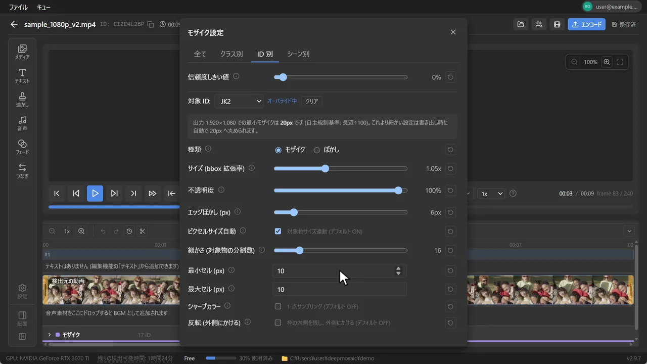Image resolution: width=647 pixels, height=364 pixels.
Task: Close the モザイク設定 dialog
Action: pyautogui.click(x=453, y=32)
